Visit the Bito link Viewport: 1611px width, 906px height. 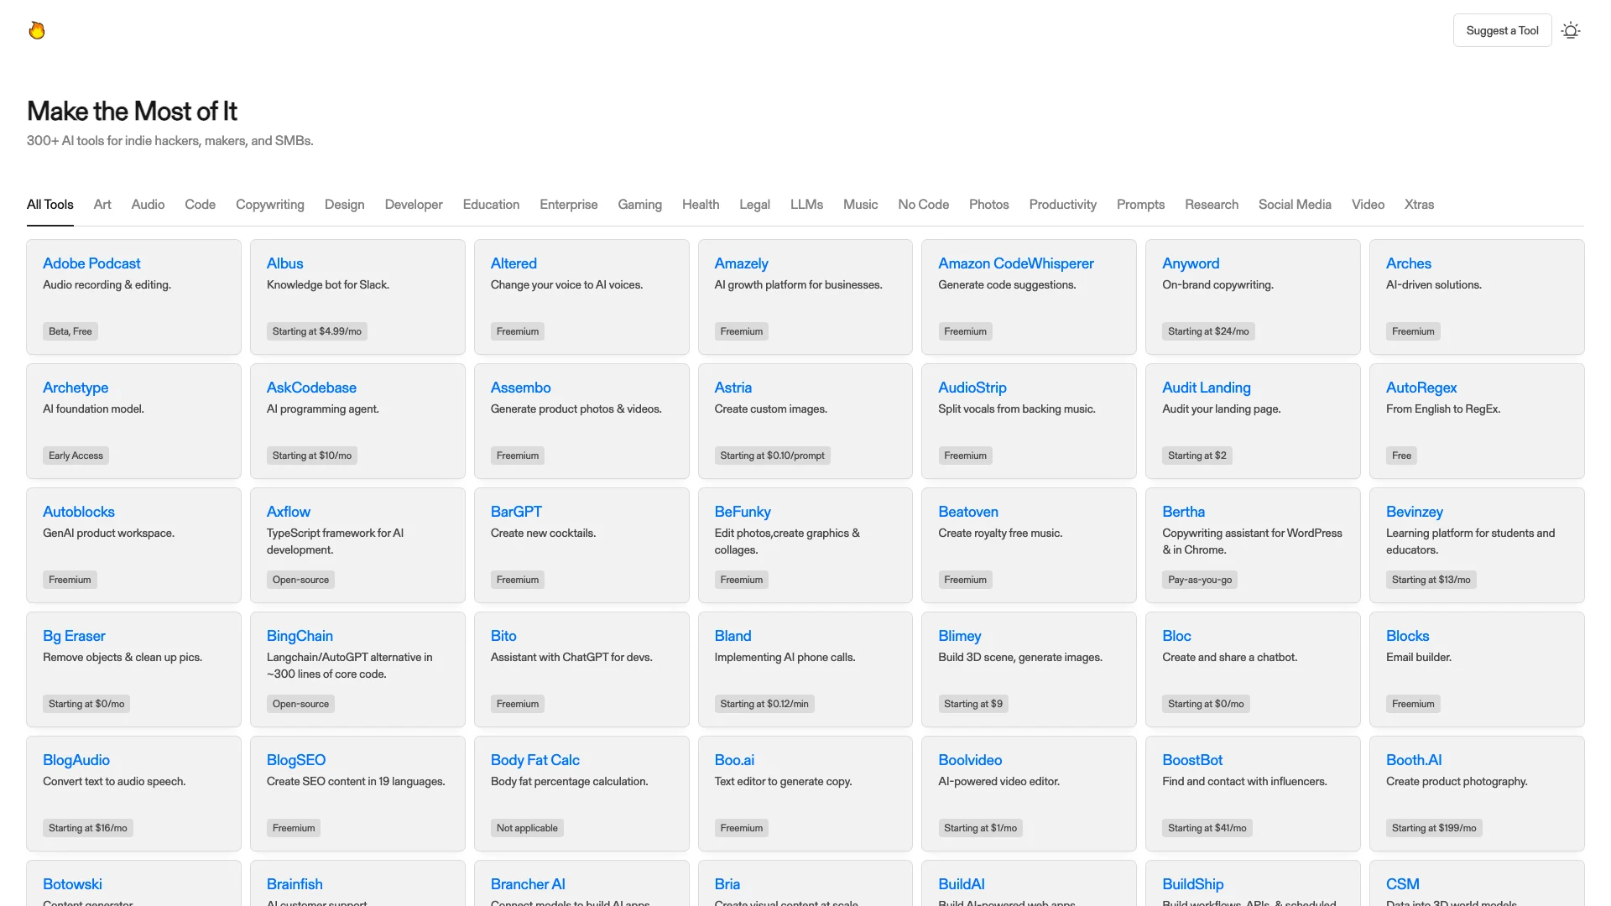(x=503, y=636)
